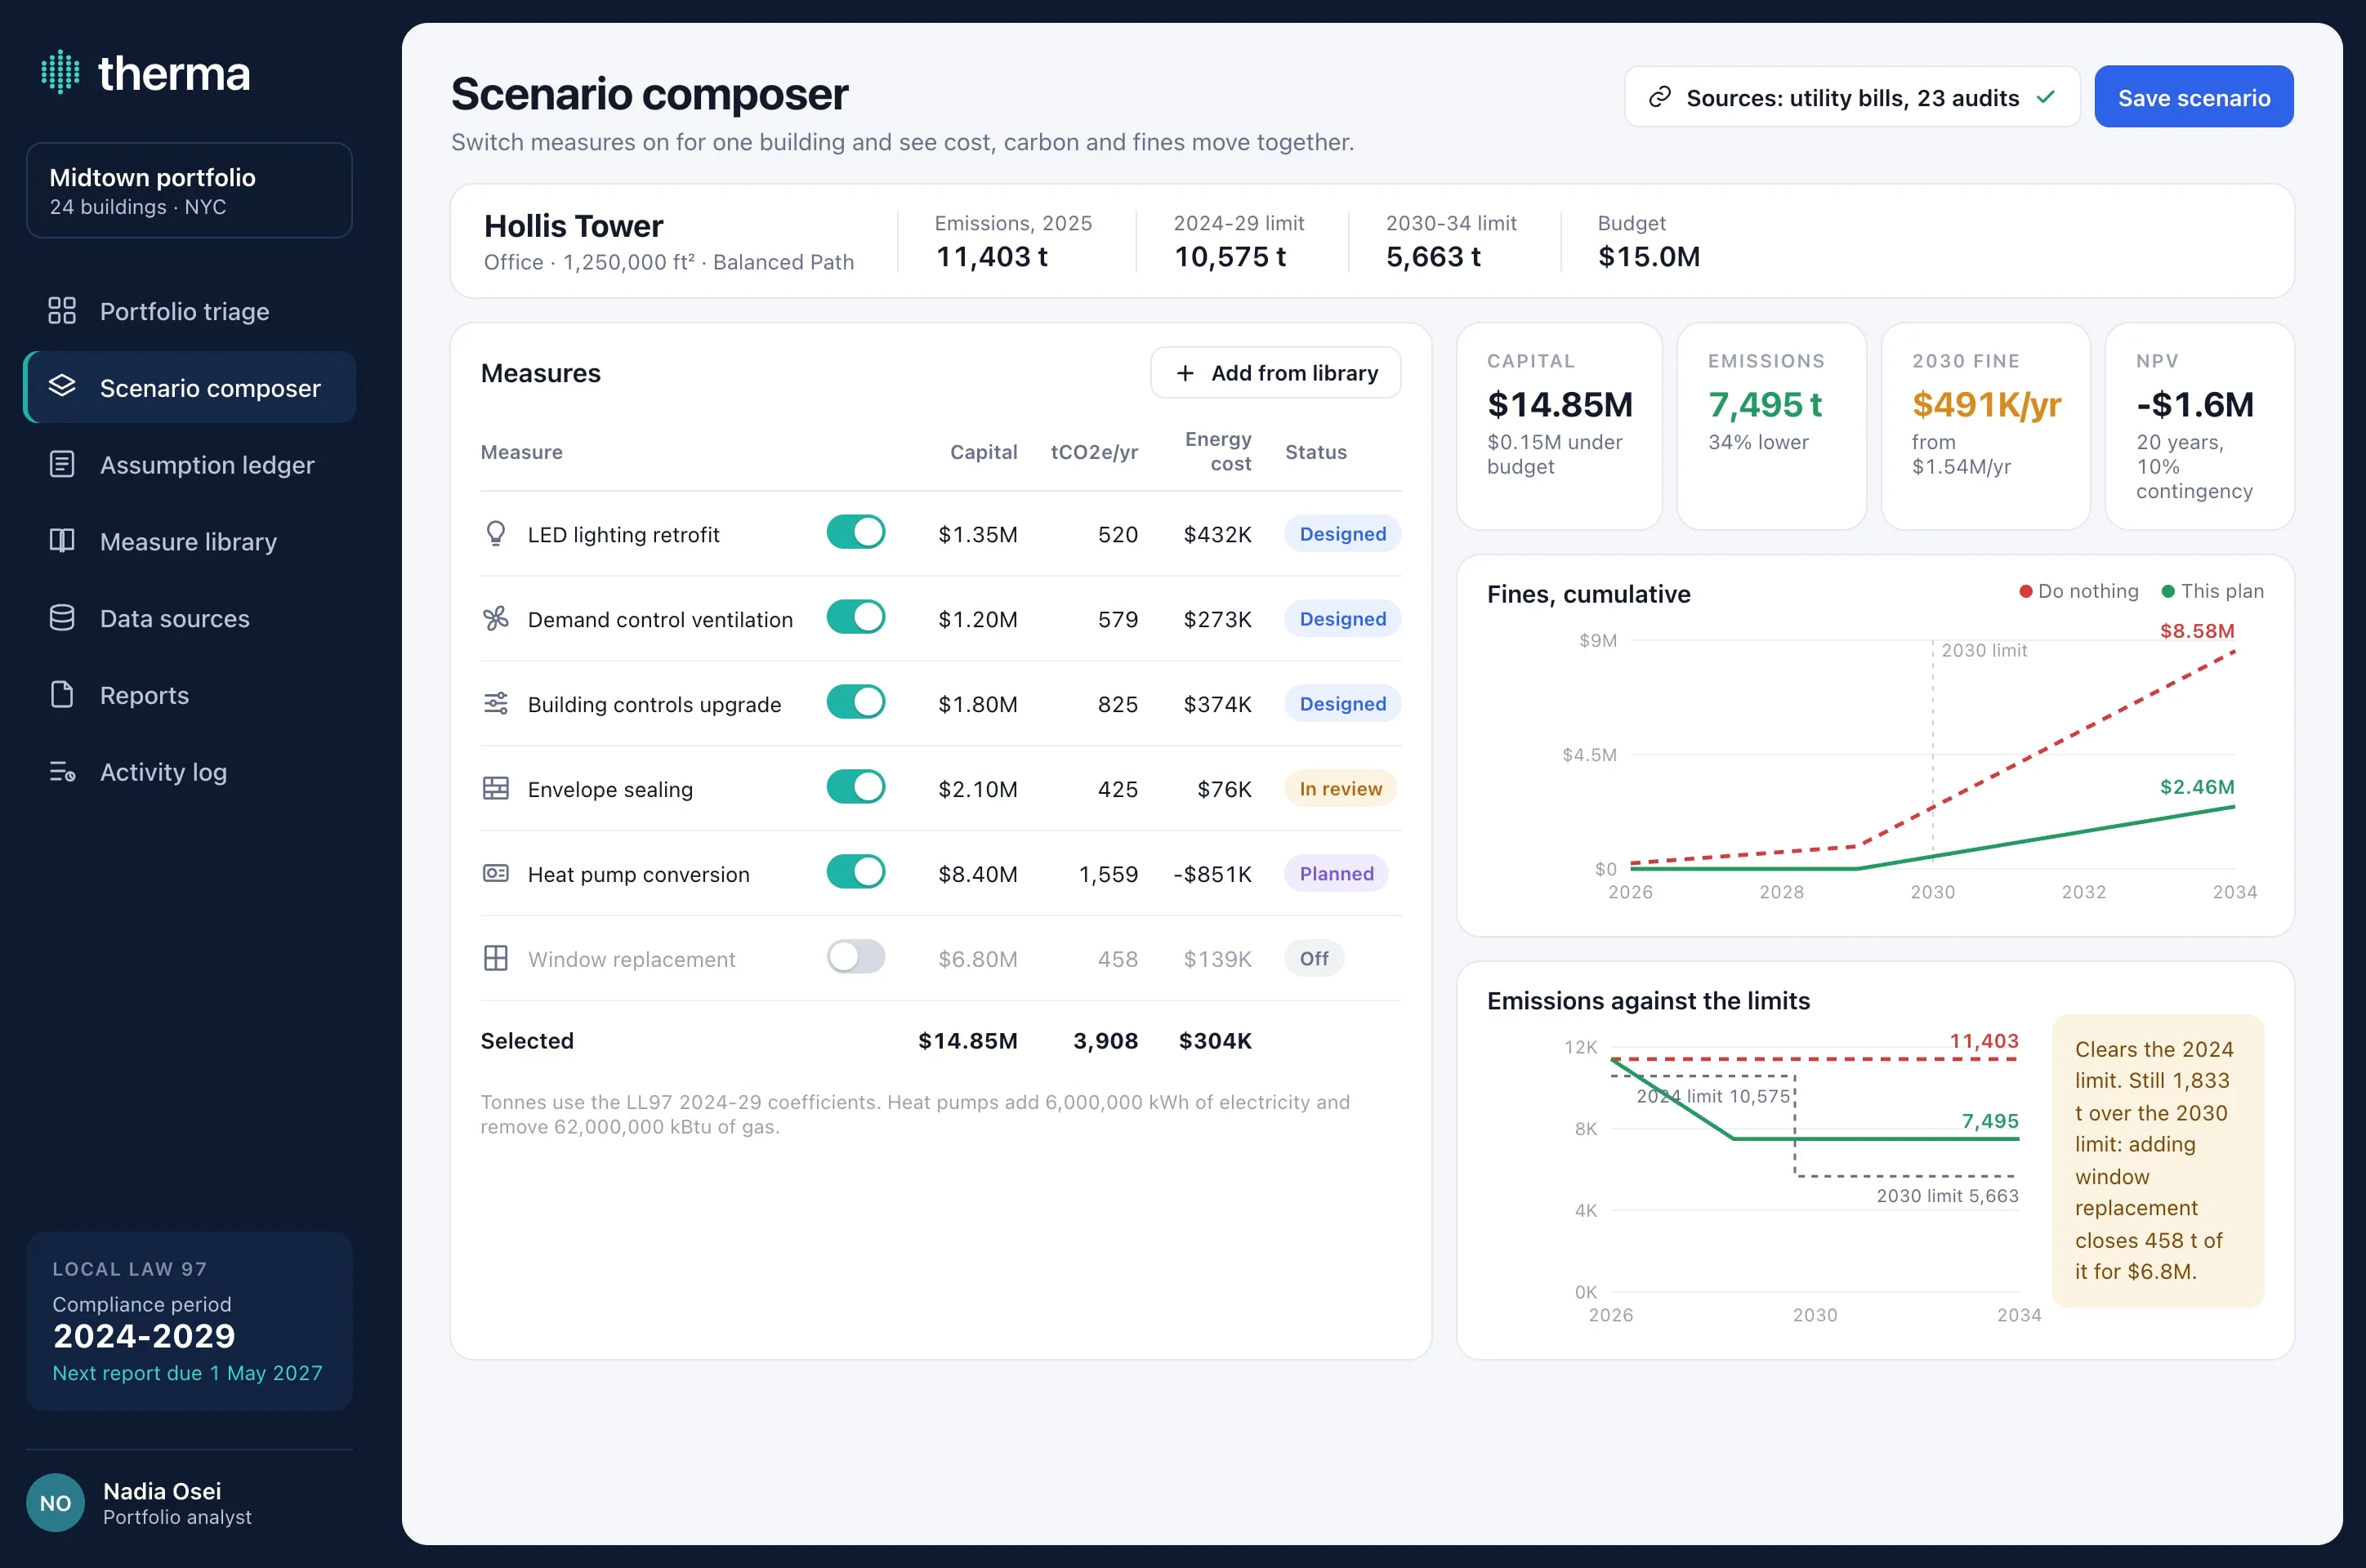This screenshot has height=1568, width=2366.
Task: Select the NPV -$1.6M summary card
Action: coord(2199,427)
